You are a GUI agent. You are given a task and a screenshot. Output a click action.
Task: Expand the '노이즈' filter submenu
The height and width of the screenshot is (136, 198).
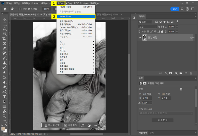pos(76,45)
